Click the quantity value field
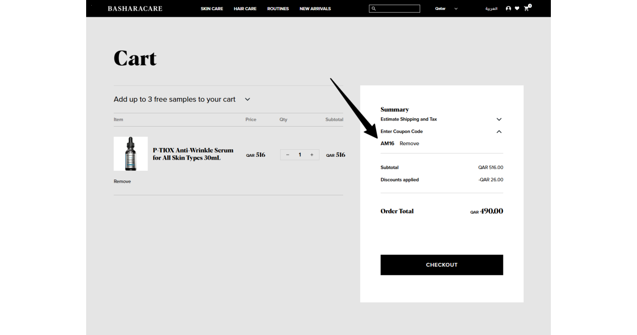 pos(300,154)
